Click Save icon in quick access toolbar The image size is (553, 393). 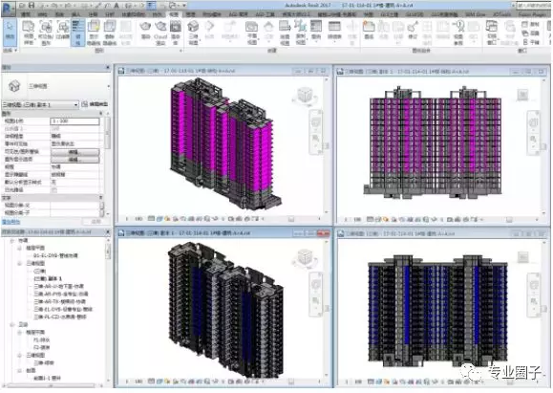32,6
